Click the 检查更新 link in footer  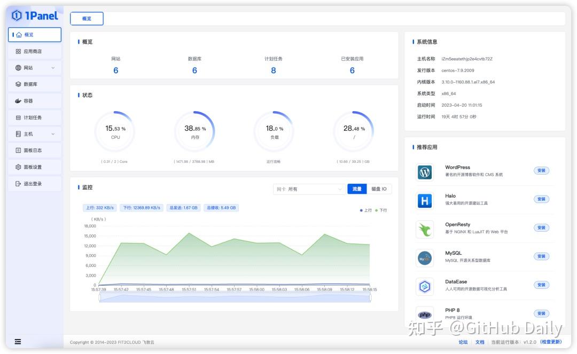551,342
